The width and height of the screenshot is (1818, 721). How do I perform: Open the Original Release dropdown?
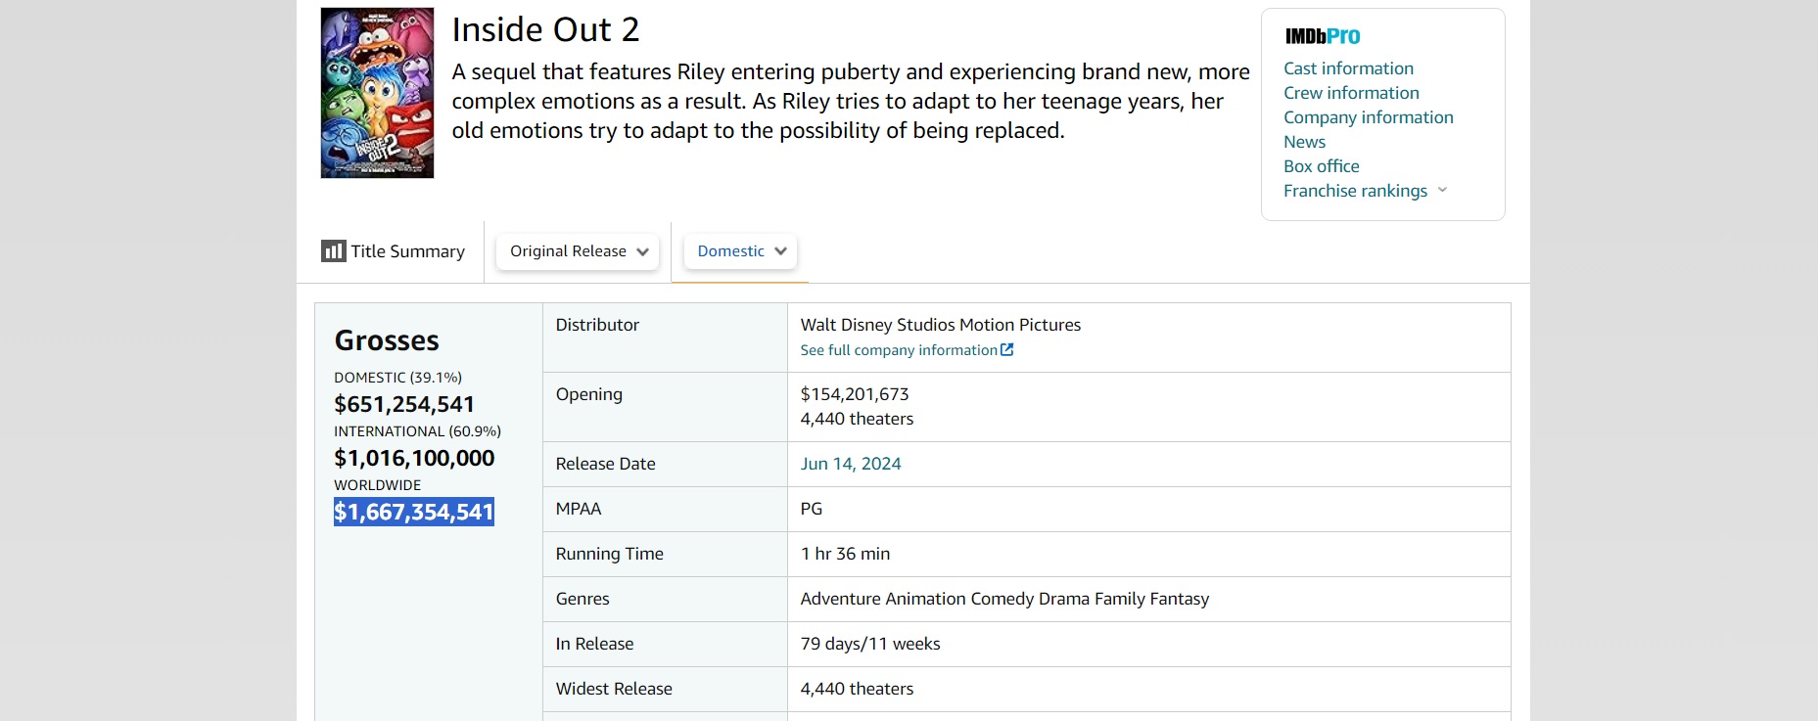[x=578, y=251]
